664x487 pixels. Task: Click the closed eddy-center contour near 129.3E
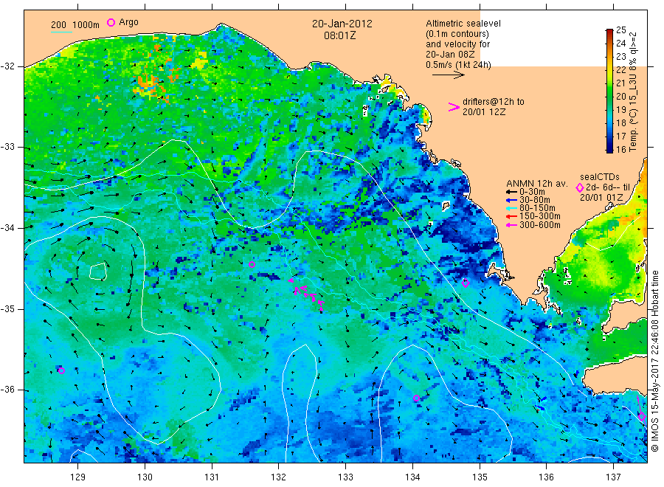tap(98, 272)
